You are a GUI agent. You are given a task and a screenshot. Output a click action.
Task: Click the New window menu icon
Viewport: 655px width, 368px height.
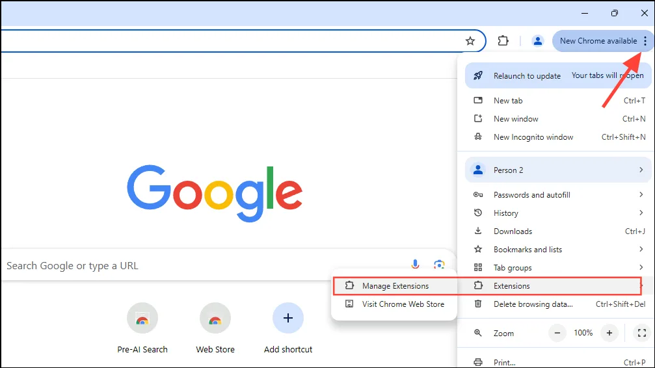[x=478, y=118]
